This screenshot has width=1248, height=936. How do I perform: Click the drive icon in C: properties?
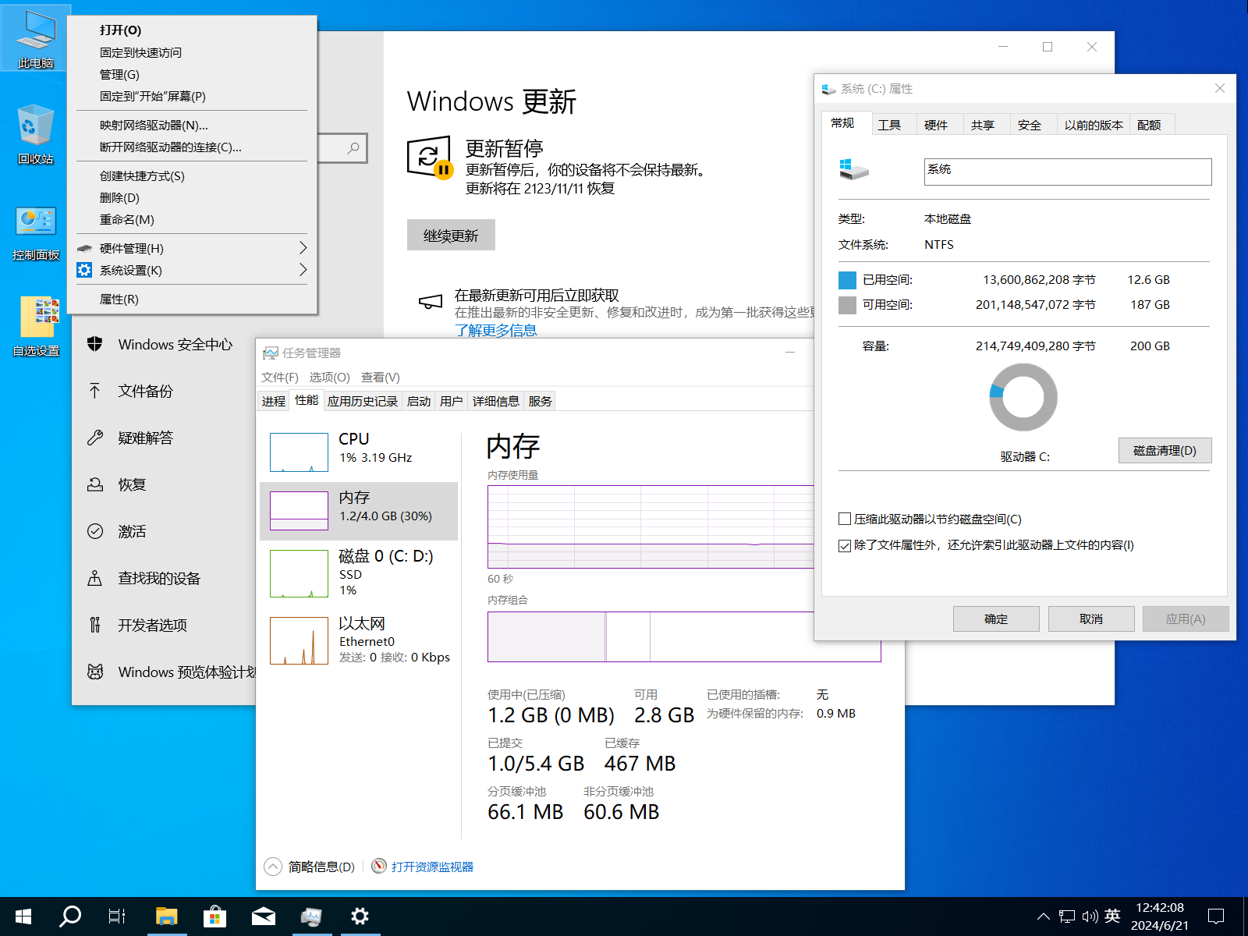[854, 169]
